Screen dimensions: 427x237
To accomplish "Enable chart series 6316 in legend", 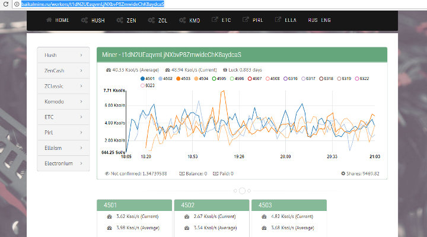I will coord(291,79).
